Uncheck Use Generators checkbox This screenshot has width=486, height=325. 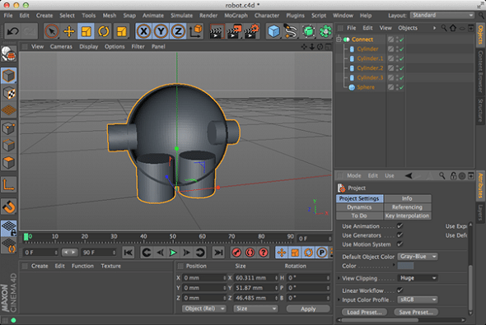click(400, 235)
